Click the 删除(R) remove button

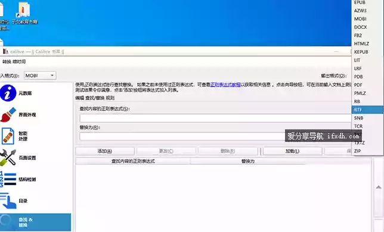(x=228, y=151)
